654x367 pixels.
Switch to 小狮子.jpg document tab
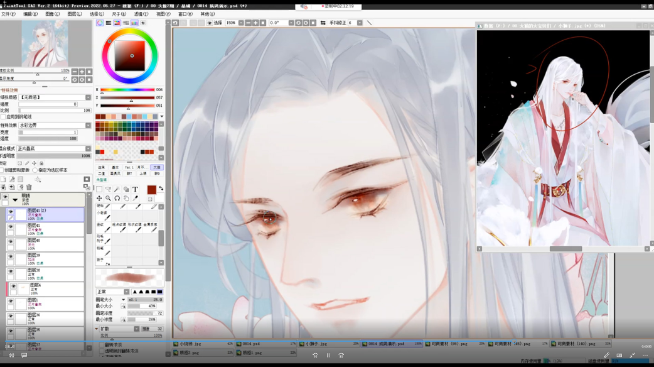330,344
